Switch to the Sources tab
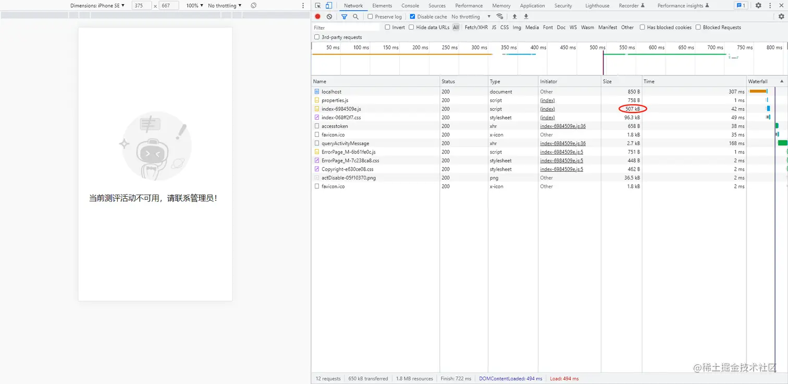Viewport: 788px width, 384px height. click(x=437, y=6)
